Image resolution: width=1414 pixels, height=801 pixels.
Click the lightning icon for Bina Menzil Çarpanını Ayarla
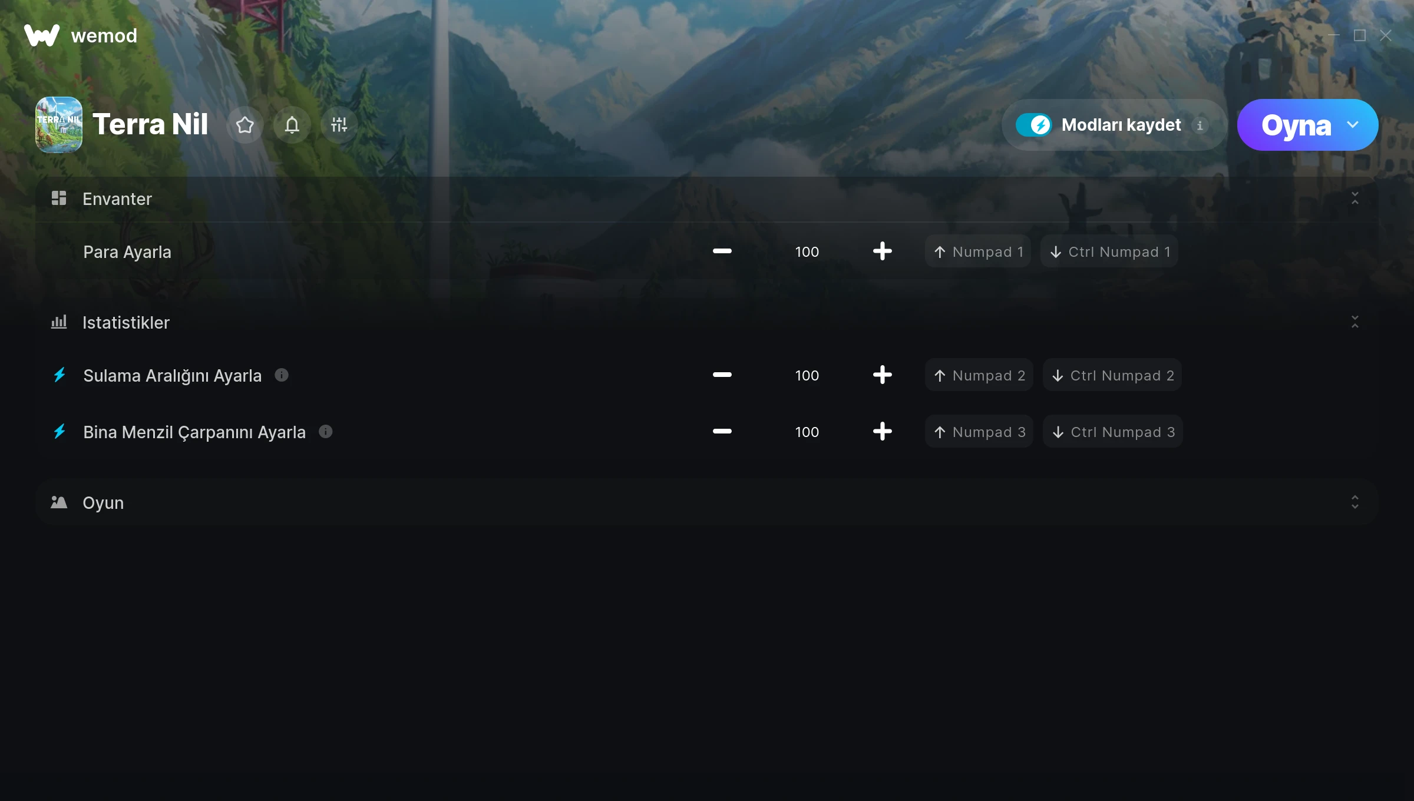tap(60, 432)
